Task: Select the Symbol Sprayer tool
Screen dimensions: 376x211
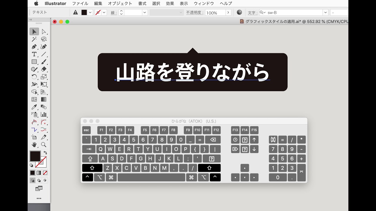Action: [x=34, y=115]
